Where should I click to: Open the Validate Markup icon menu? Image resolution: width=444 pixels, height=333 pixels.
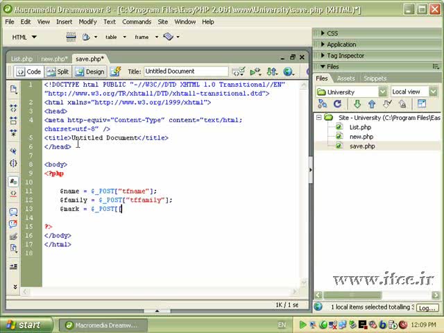click(239, 71)
